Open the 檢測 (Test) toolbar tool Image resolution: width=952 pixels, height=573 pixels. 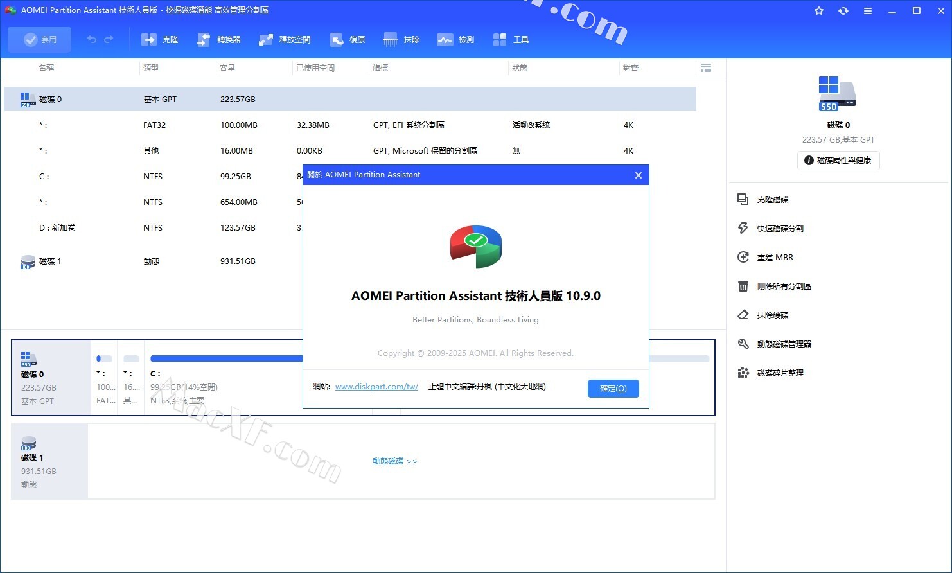point(455,40)
